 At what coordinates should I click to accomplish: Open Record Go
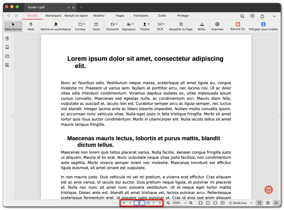(x=237, y=26)
